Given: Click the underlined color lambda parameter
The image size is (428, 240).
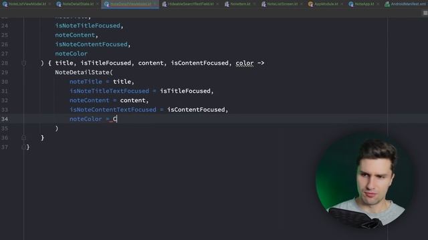Looking at the screenshot, I should click(x=245, y=63).
